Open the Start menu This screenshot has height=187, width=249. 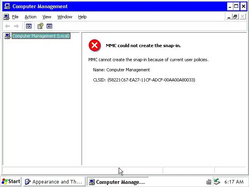(x=11, y=182)
